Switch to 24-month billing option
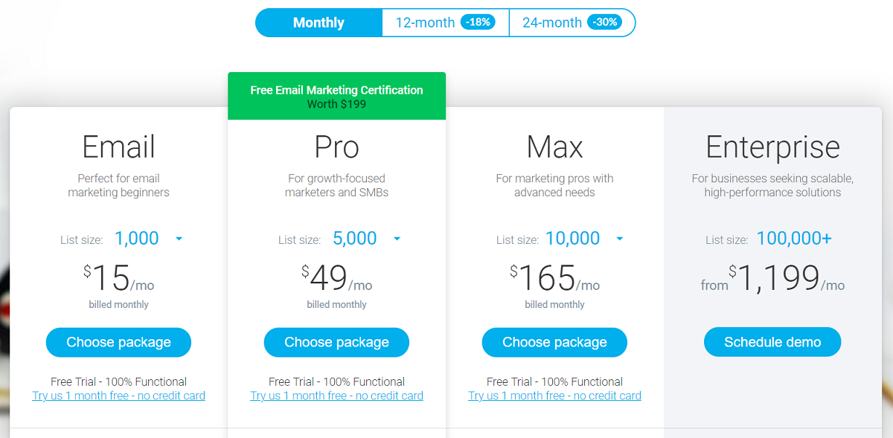Image resolution: width=893 pixels, height=438 pixels. tap(552, 22)
